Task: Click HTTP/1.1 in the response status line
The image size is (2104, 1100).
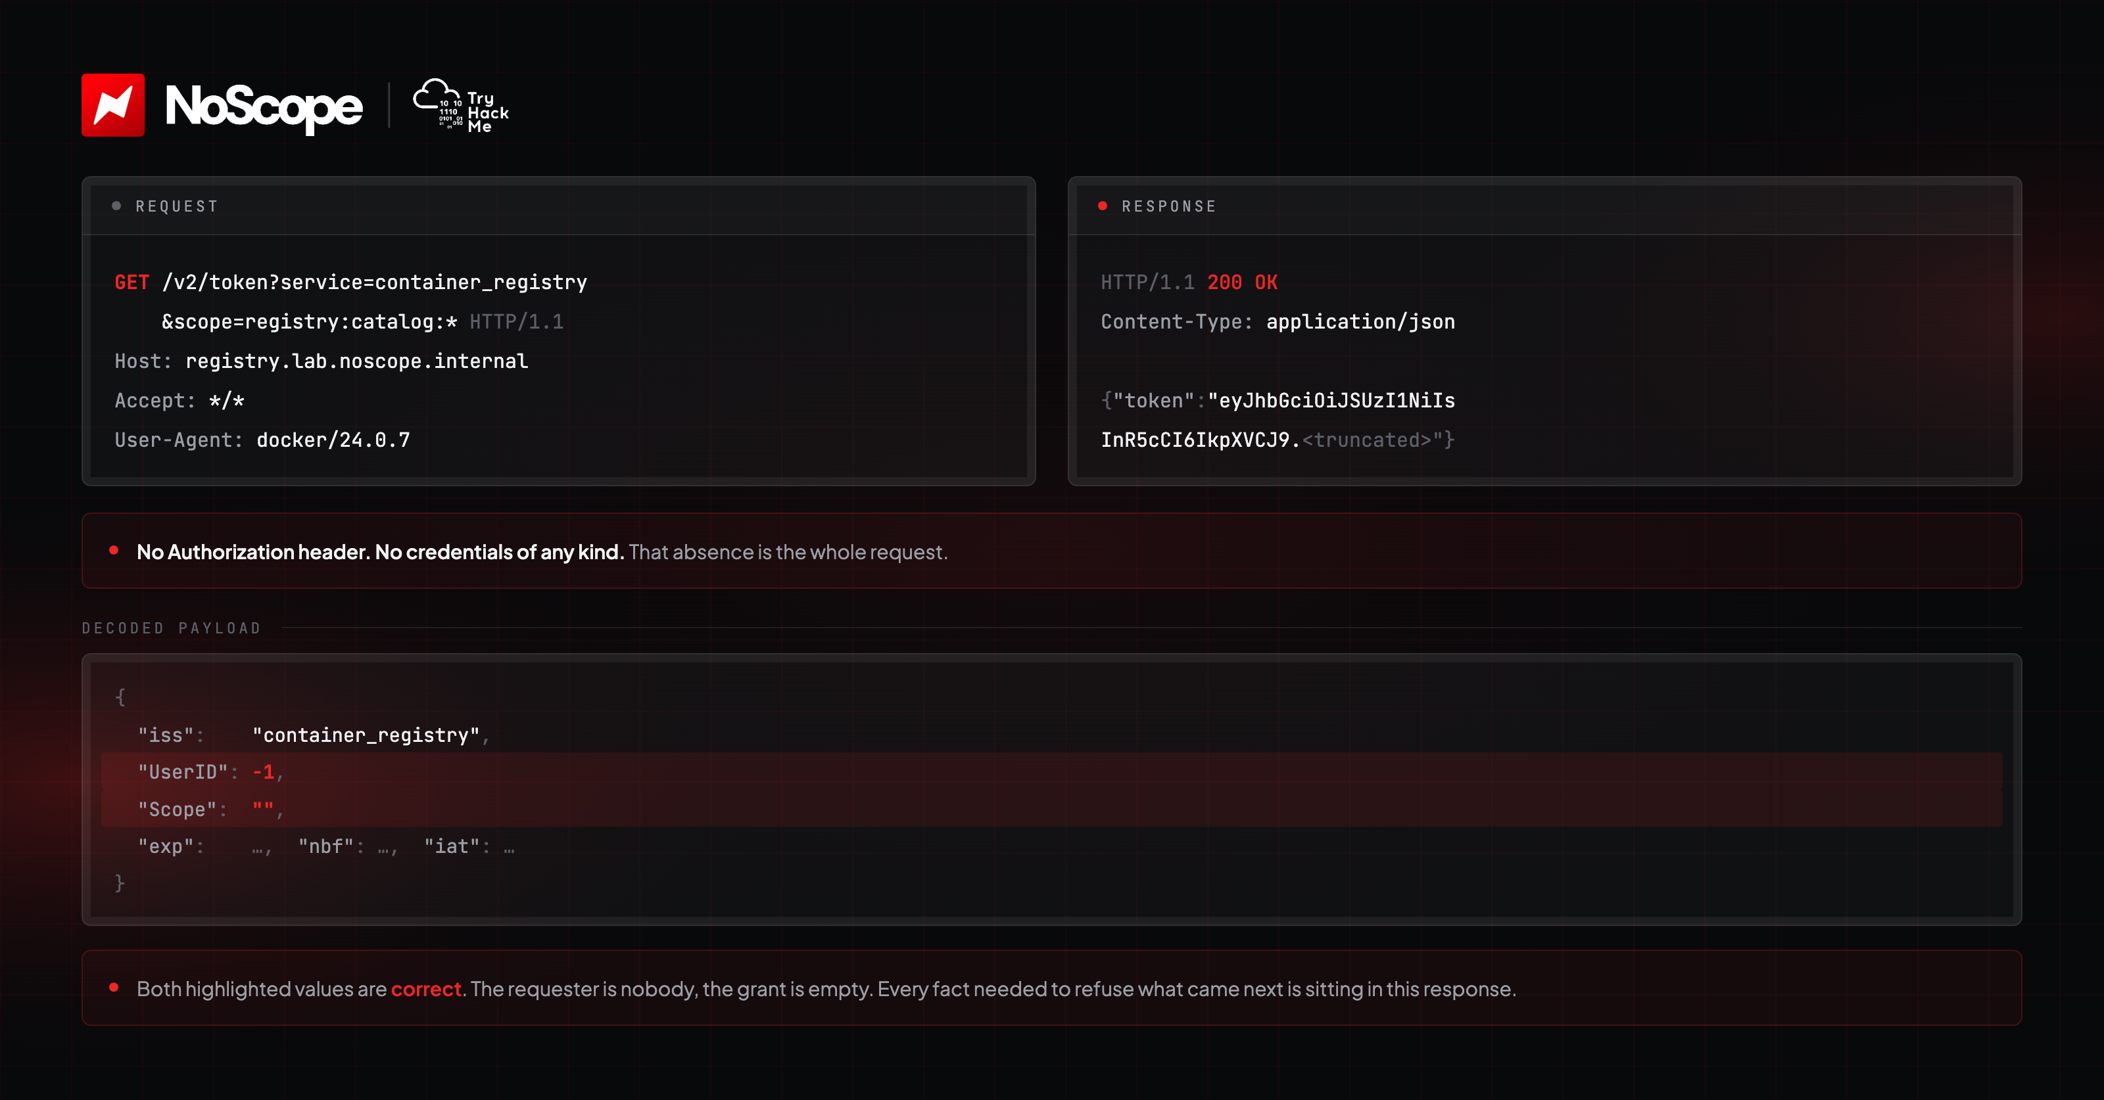Action: click(x=1147, y=283)
